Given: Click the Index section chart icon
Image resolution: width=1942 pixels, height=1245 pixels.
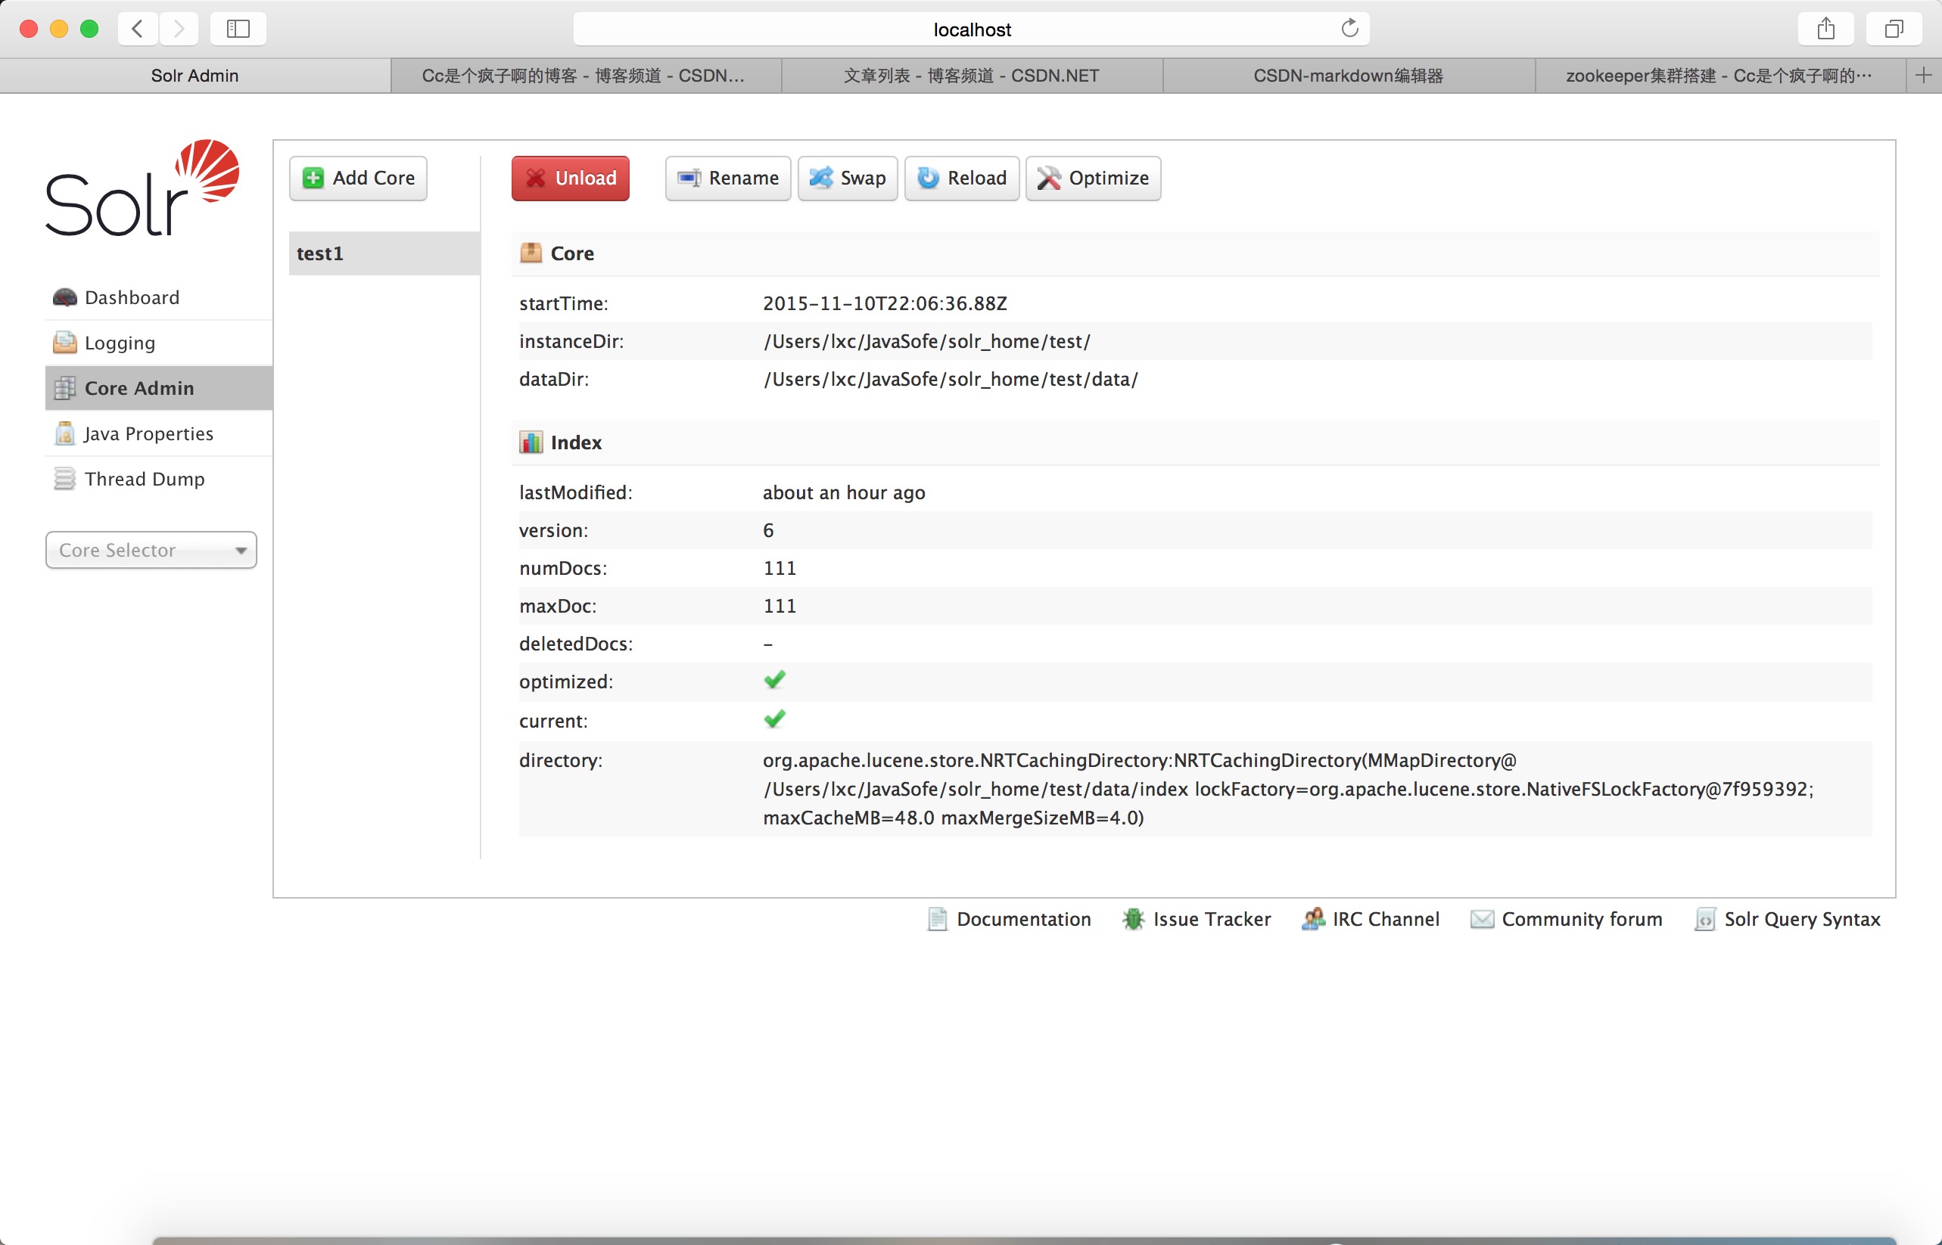Looking at the screenshot, I should click(x=531, y=442).
